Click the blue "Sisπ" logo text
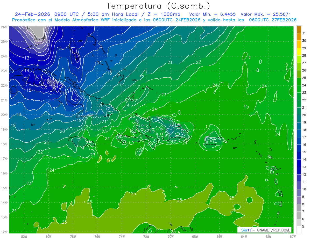The image size is (311, 240). (x=246, y=230)
